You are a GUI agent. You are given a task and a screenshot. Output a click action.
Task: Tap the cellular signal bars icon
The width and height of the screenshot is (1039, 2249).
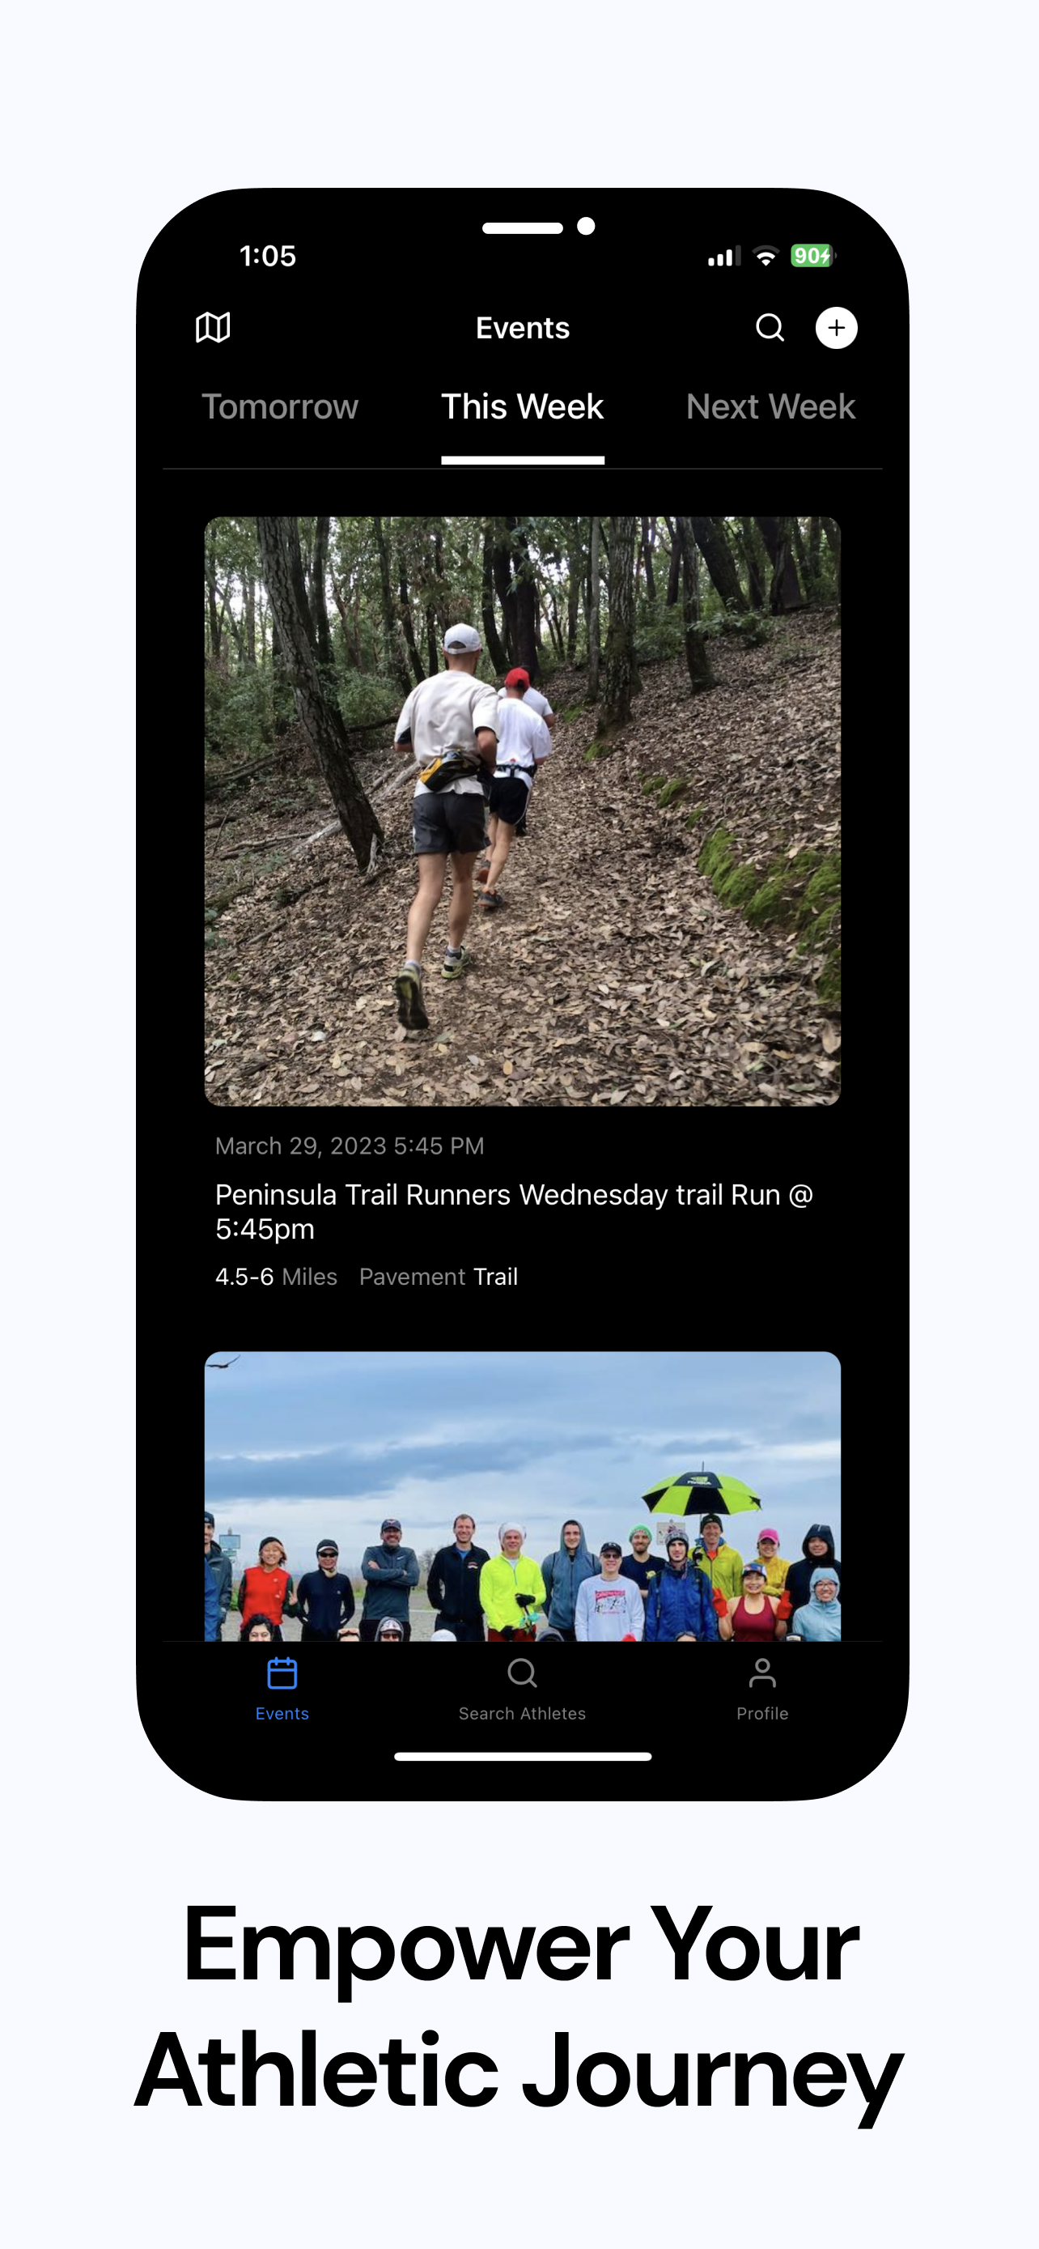[x=723, y=257]
